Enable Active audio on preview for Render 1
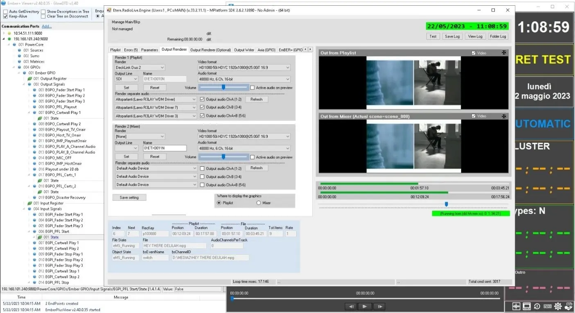 [253, 87]
